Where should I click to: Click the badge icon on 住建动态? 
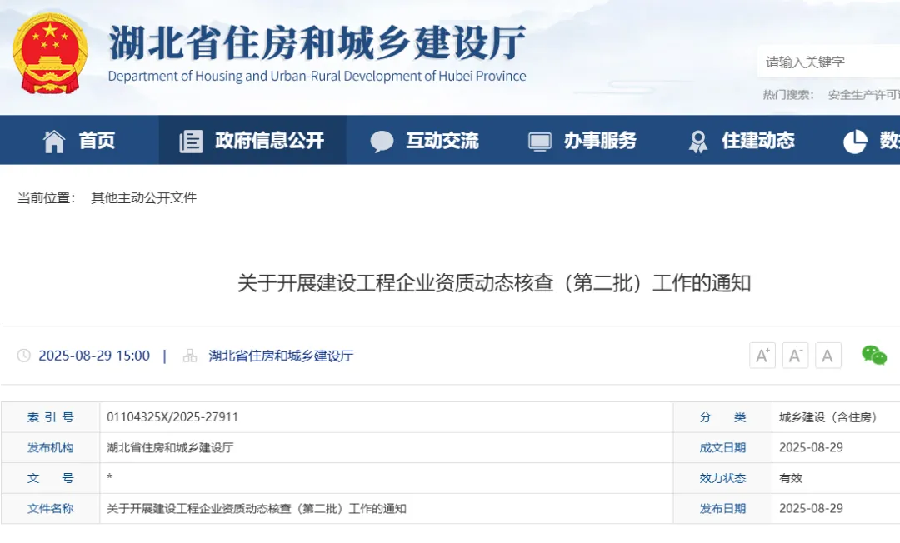[697, 141]
